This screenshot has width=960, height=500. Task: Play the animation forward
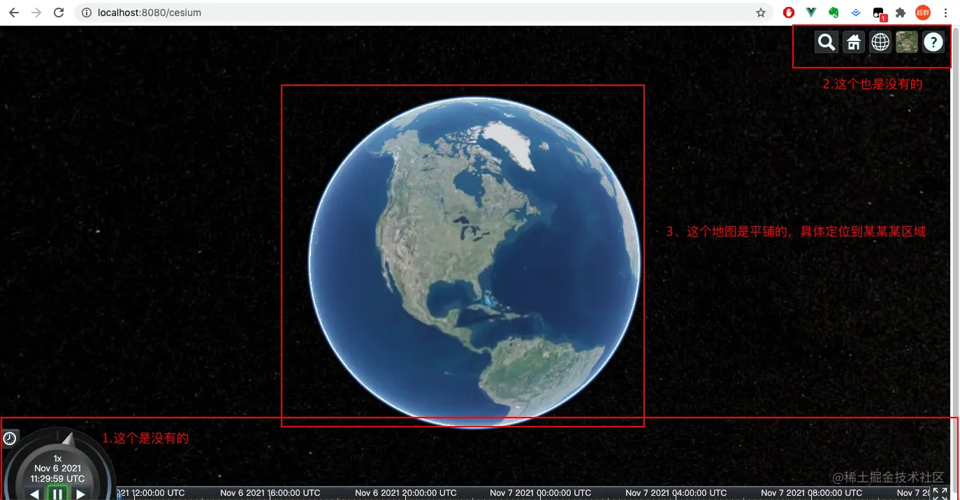pos(81,494)
